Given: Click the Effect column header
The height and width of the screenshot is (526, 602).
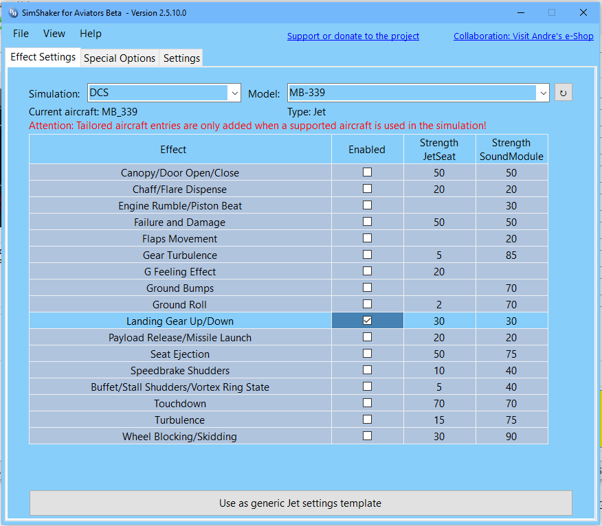Looking at the screenshot, I should tap(181, 149).
